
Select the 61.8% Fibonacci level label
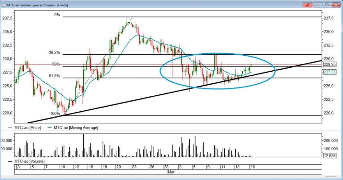click(x=54, y=76)
